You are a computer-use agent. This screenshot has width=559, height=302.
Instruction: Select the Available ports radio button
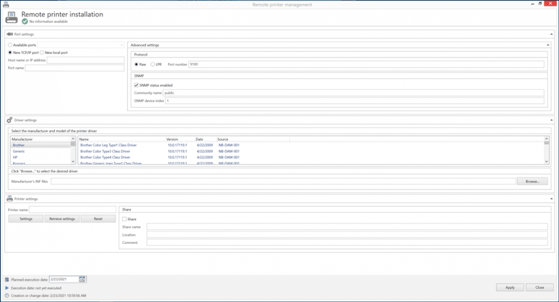tap(10, 45)
